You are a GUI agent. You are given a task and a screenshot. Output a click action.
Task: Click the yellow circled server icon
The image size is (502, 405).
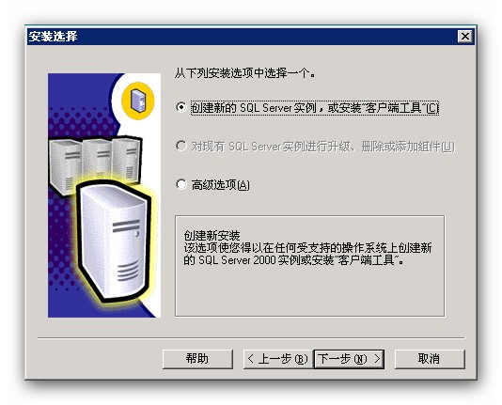[137, 101]
